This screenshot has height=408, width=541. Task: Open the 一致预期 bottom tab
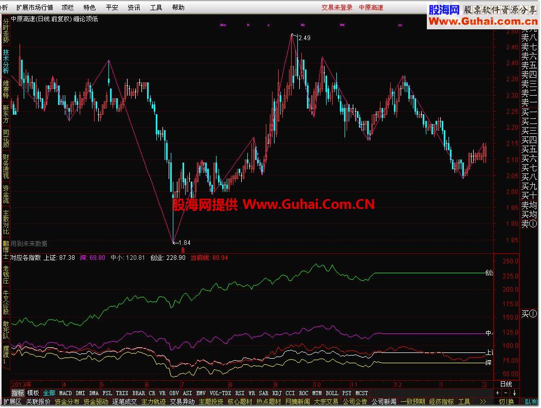click(412, 402)
